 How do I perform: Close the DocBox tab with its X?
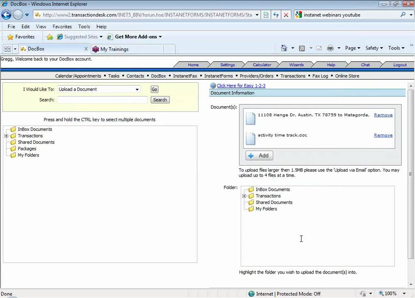coord(86,49)
